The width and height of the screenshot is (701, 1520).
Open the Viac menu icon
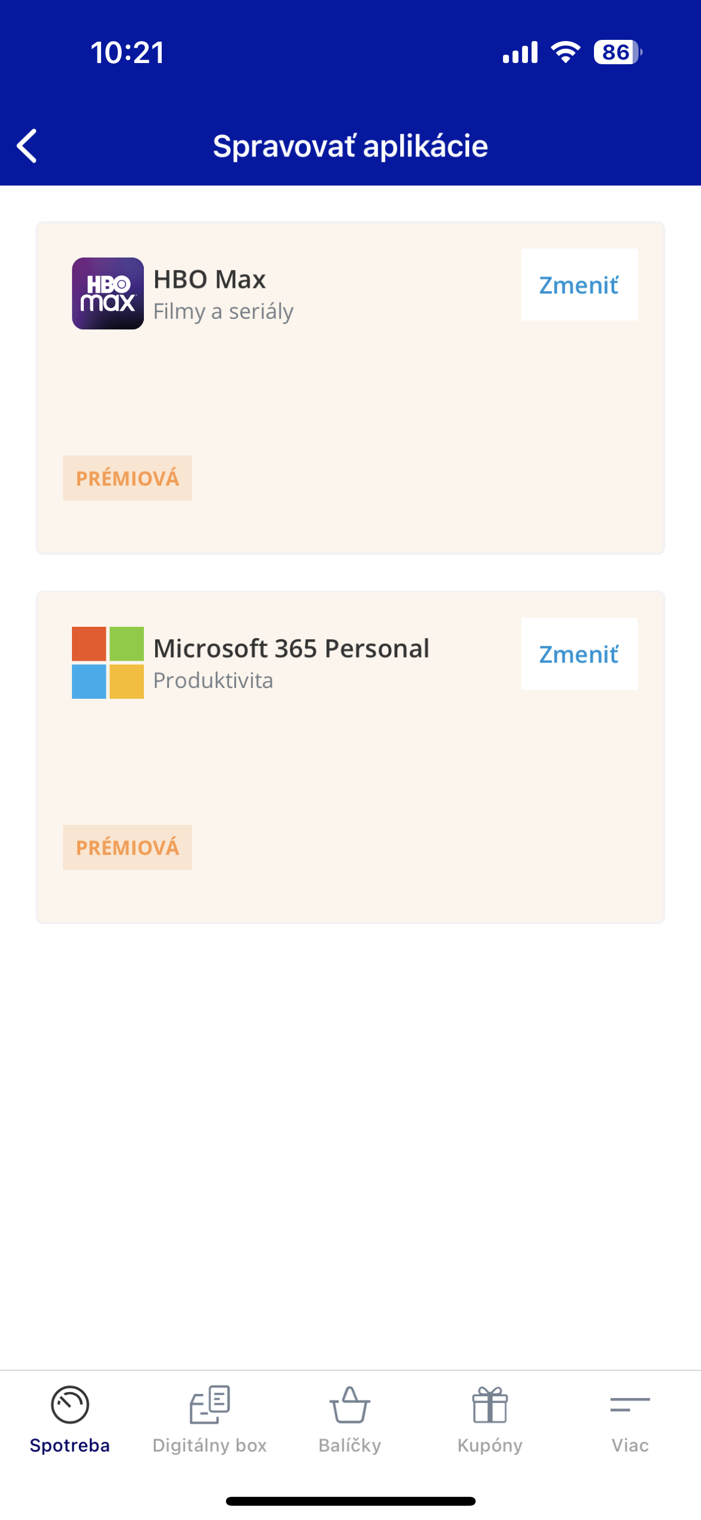(630, 1405)
